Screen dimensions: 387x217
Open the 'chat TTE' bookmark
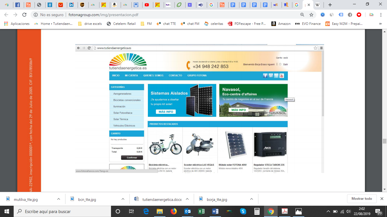tap(166, 24)
